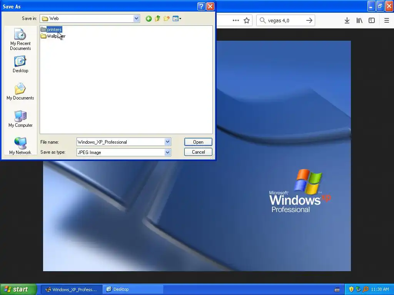
Task: Open My Recent Documents location
Action: pos(20,39)
